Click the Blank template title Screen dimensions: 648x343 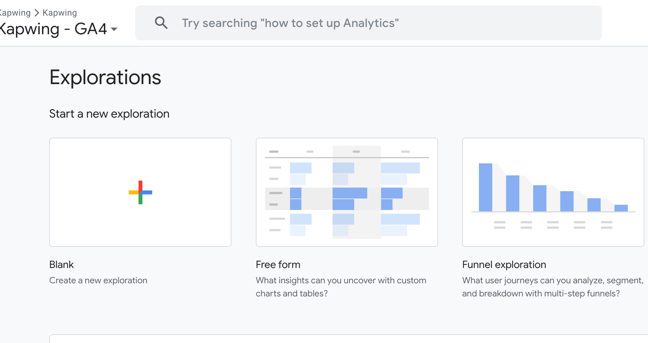tap(62, 265)
